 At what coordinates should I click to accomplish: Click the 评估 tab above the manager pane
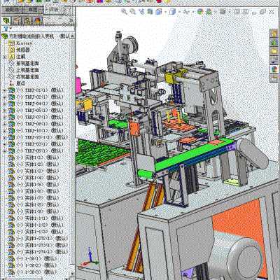pyautogui.click(x=54, y=10)
